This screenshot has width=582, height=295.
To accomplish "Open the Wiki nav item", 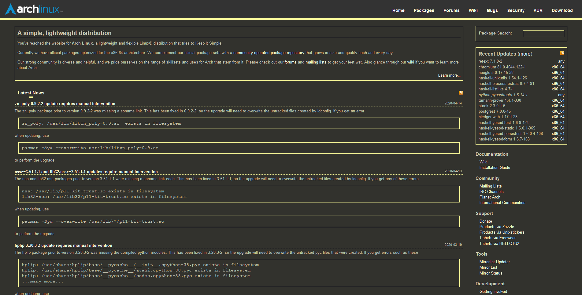I will tap(473, 10).
